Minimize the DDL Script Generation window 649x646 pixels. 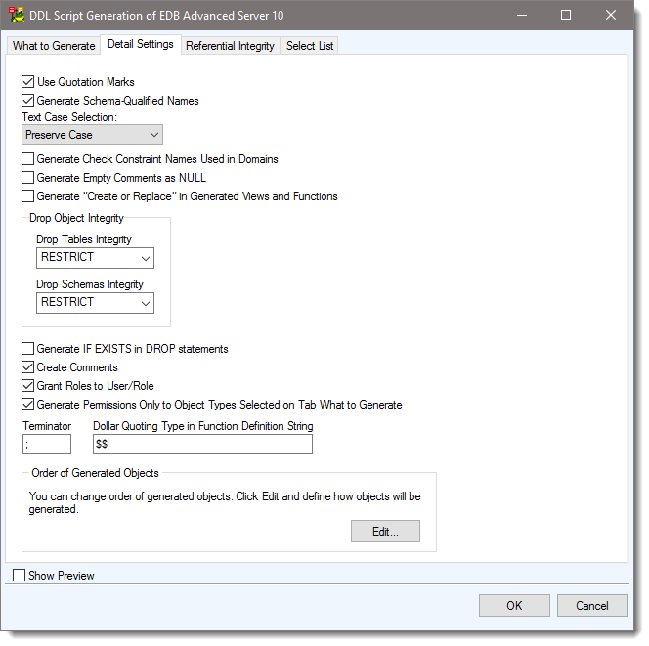tap(522, 15)
